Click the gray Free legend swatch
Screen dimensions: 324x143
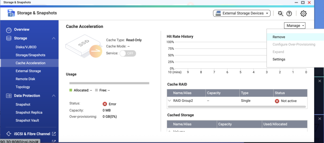[96, 90]
